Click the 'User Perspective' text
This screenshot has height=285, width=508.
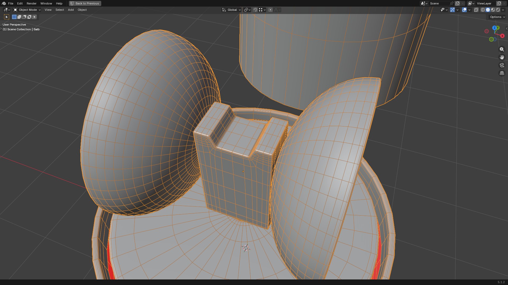click(14, 25)
